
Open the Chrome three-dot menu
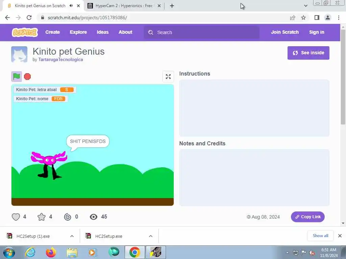[x=339, y=18]
